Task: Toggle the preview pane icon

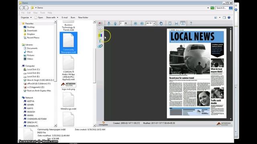Action: tap(224, 18)
